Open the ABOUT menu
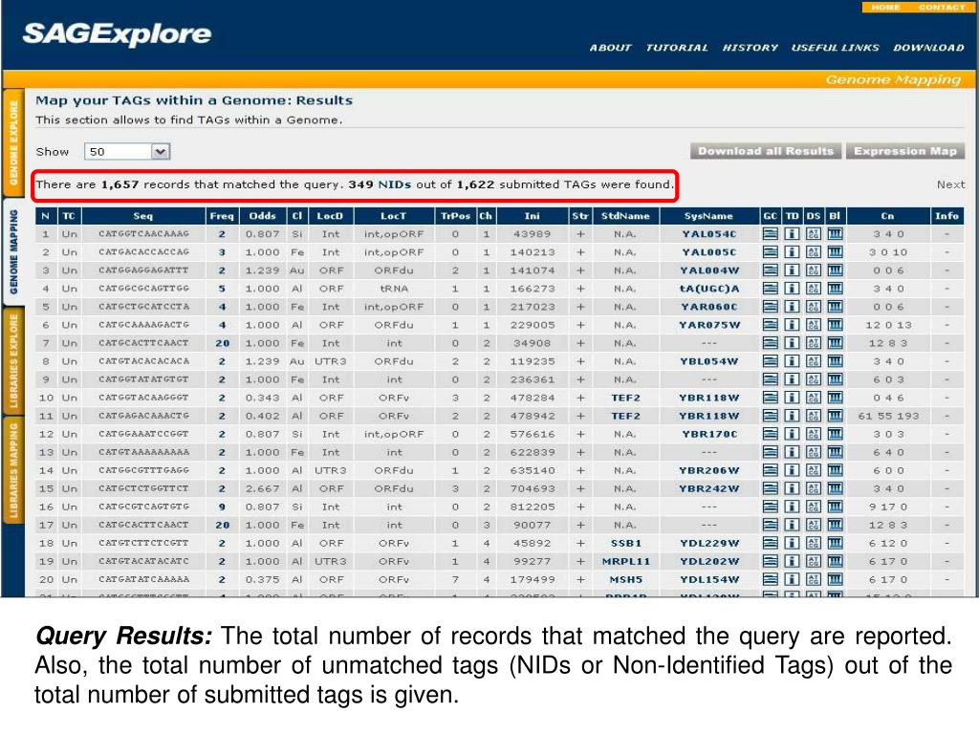The height and width of the screenshot is (734, 979). click(610, 48)
